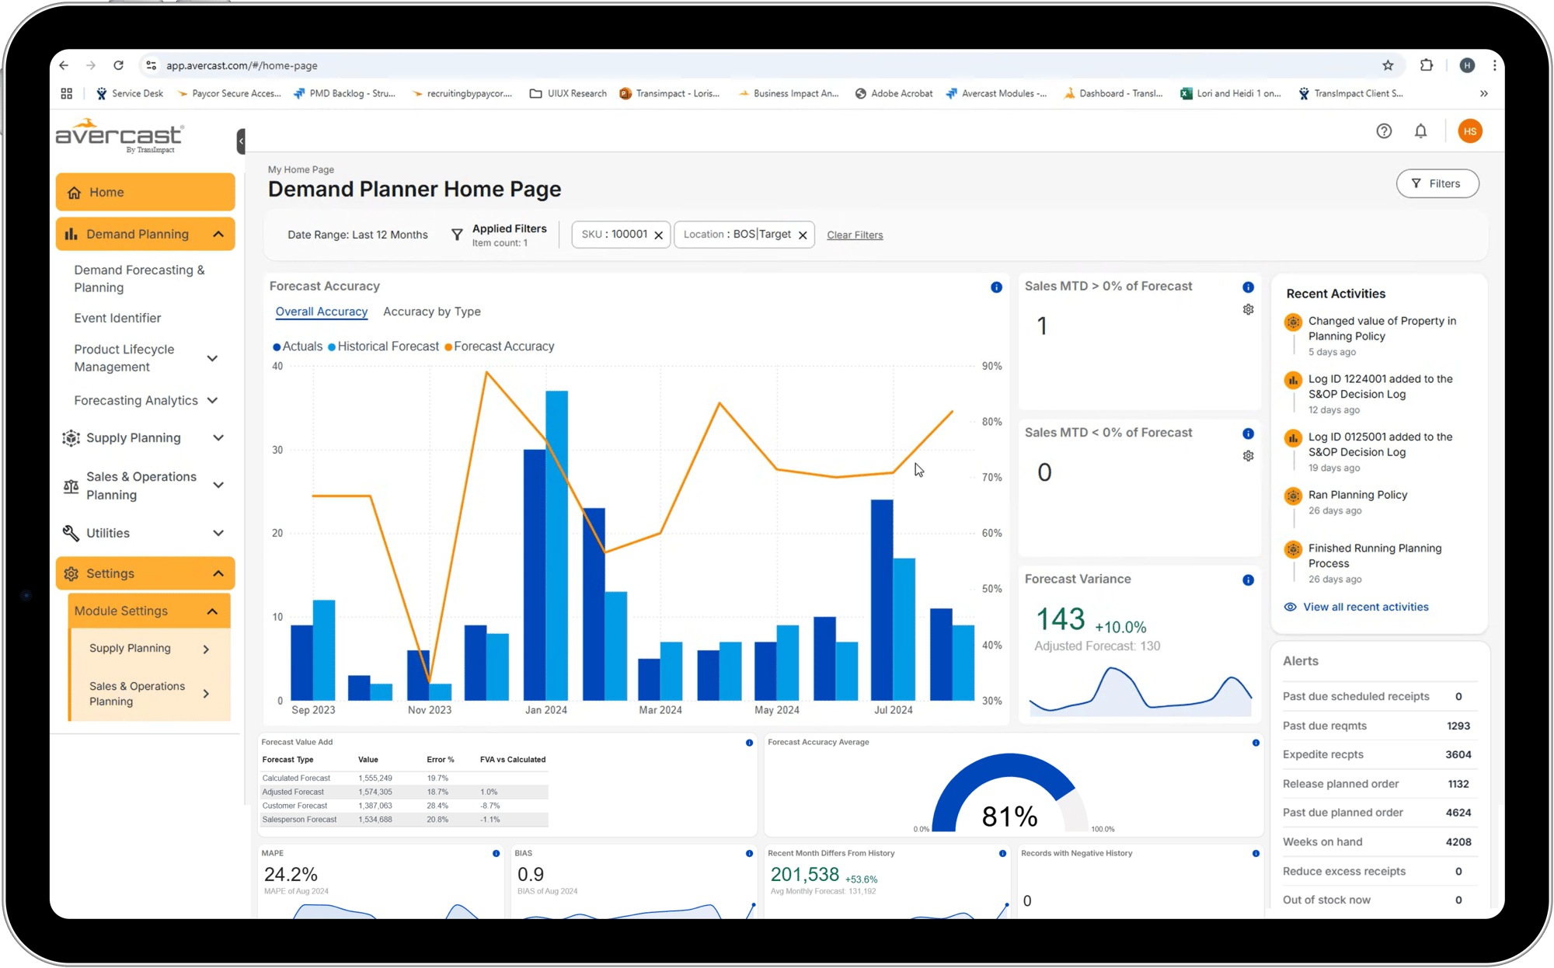The width and height of the screenshot is (1554, 968).
Task: Click the 81% accuracy gauge
Action: click(x=1009, y=794)
